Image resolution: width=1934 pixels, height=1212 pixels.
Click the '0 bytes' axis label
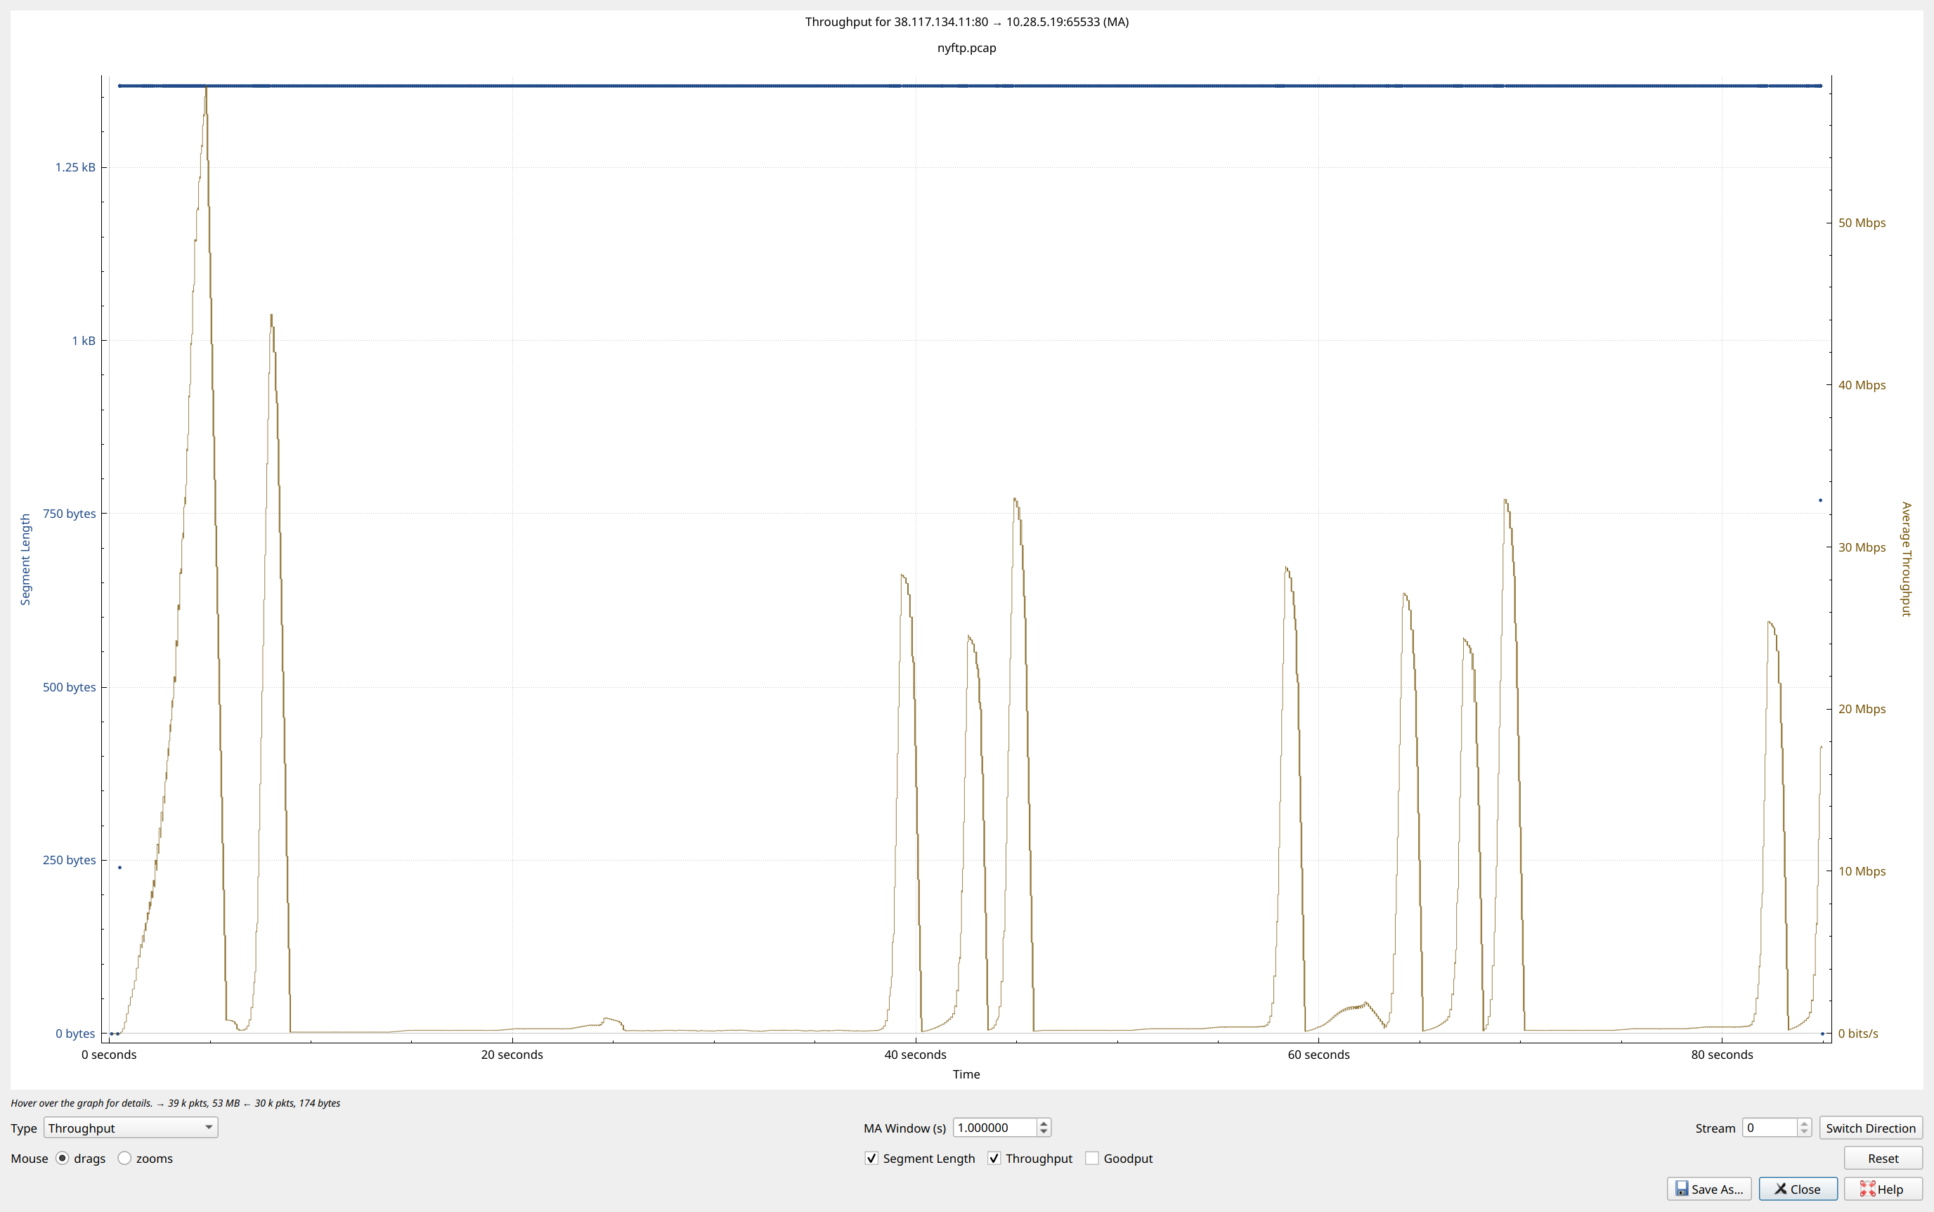[x=75, y=1034]
